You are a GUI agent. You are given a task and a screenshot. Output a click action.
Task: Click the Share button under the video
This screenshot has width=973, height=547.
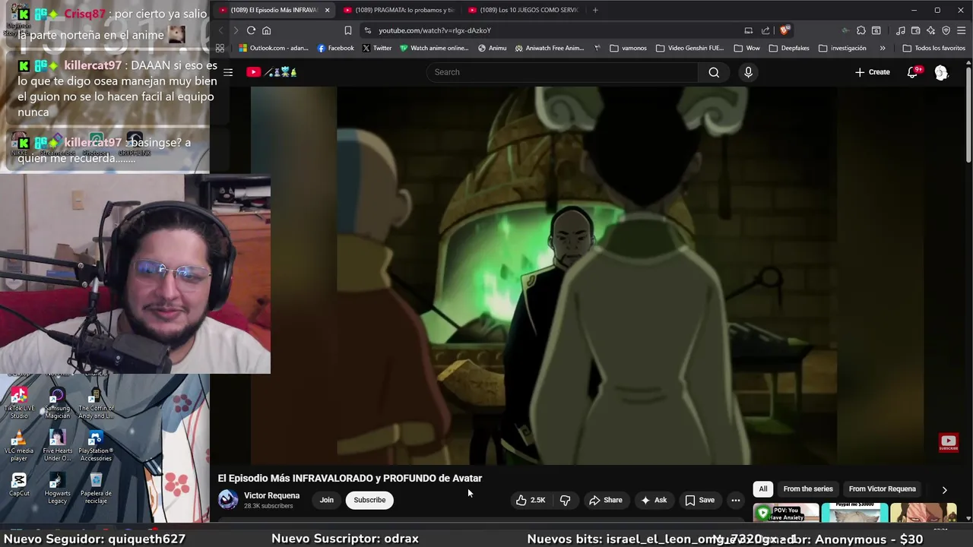tap(606, 500)
